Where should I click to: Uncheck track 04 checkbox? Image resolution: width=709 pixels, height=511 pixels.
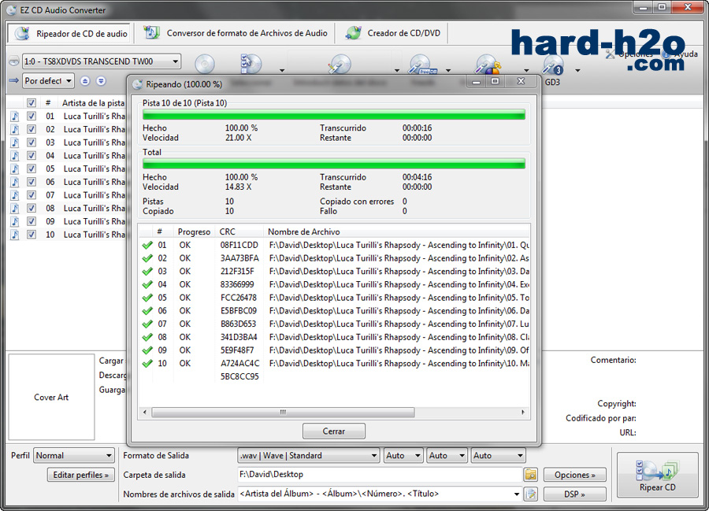click(x=32, y=155)
